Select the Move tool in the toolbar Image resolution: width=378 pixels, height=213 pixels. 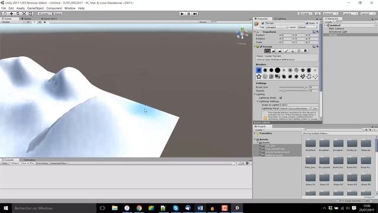point(11,14)
